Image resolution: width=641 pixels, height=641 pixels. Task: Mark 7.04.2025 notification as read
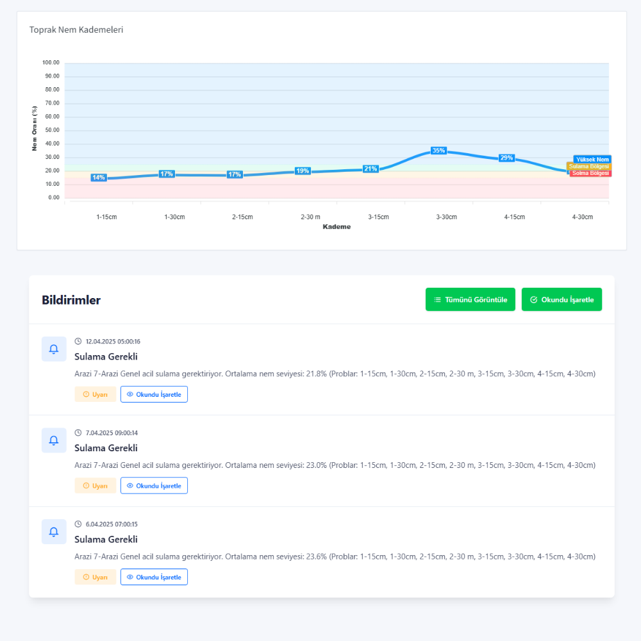pyautogui.click(x=154, y=486)
